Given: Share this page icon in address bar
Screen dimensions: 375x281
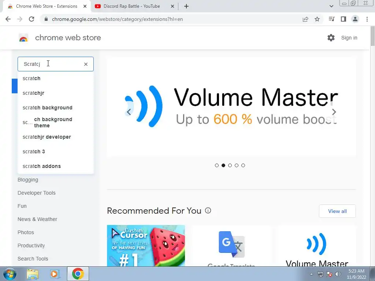Looking at the screenshot, I should pos(305,19).
